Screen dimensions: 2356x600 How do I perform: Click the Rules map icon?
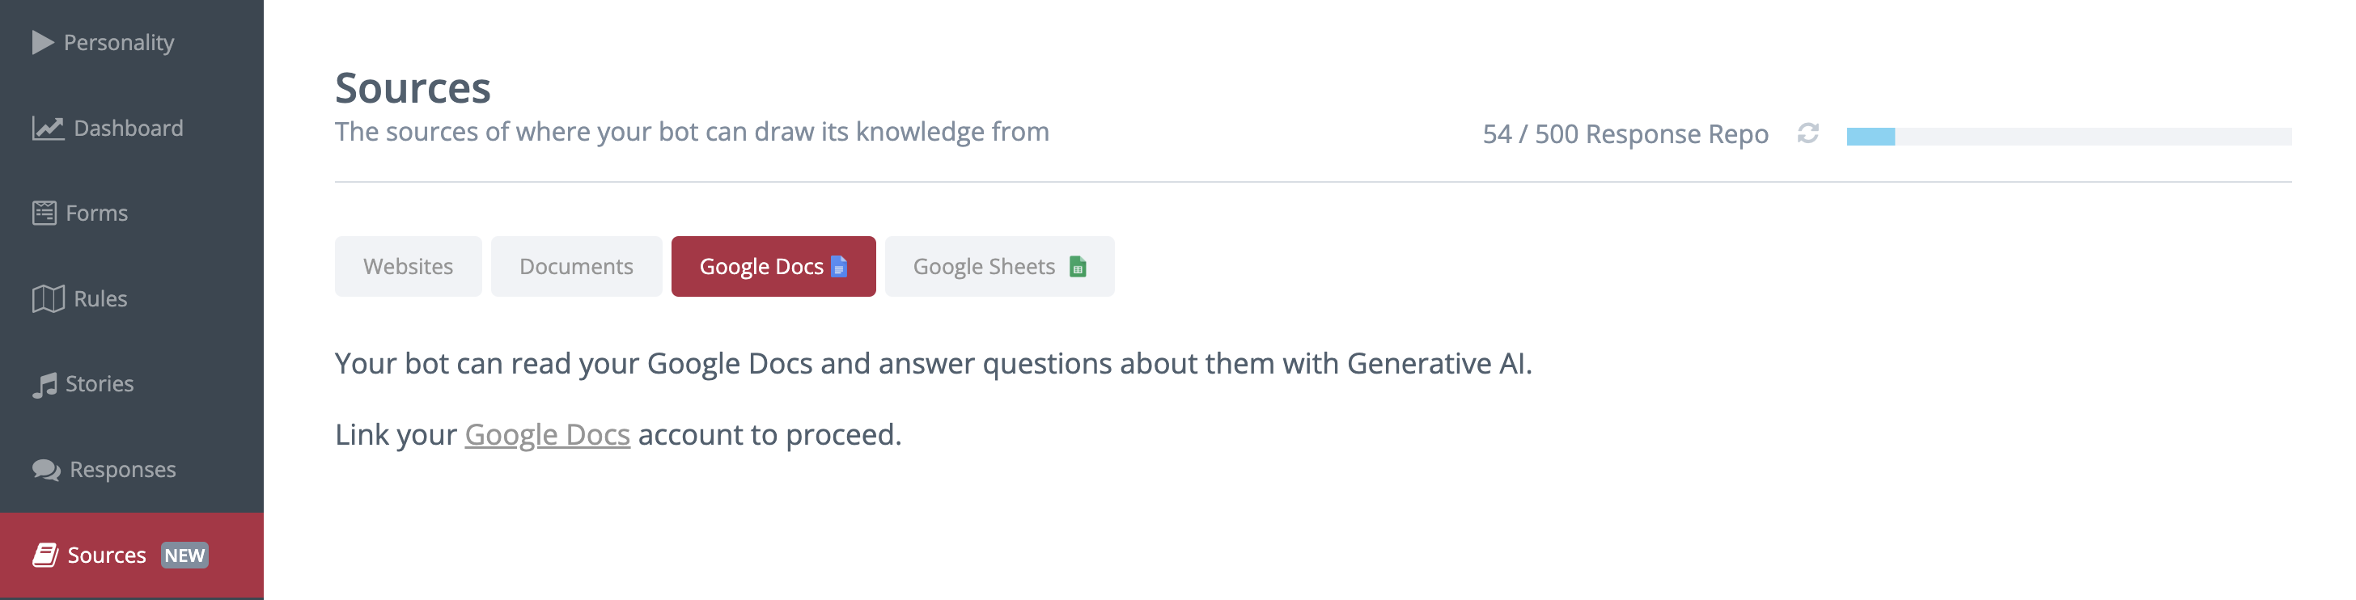48,298
